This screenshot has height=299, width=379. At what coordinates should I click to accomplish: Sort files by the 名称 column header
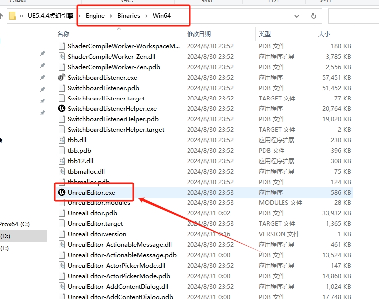click(x=63, y=34)
